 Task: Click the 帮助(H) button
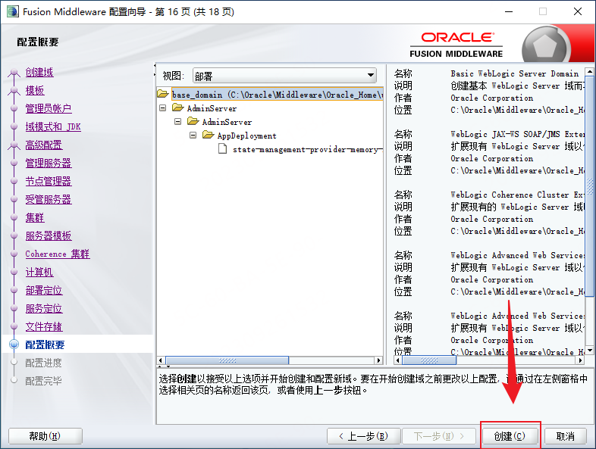click(45, 436)
